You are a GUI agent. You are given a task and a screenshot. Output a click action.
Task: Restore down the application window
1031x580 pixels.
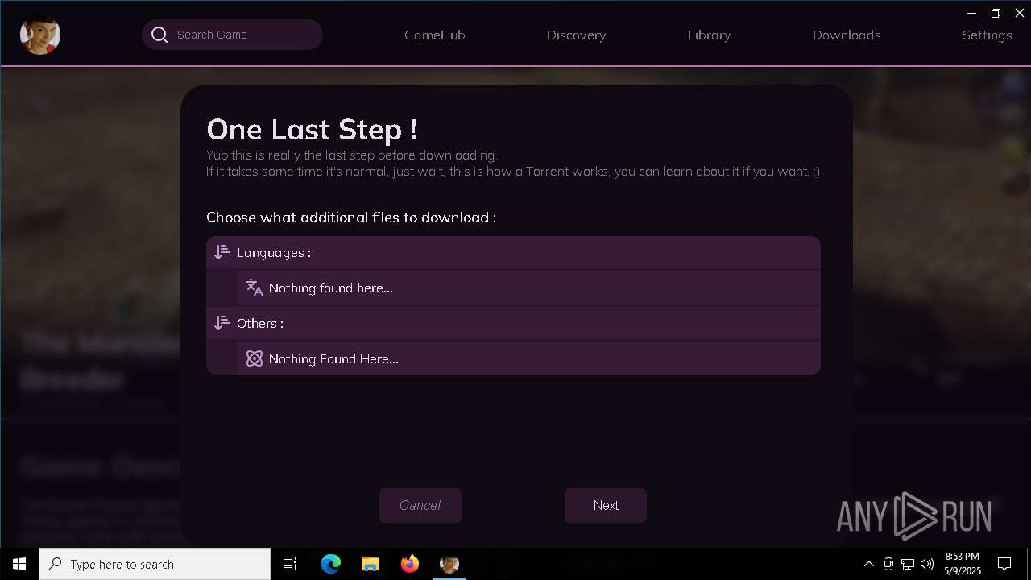click(x=996, y=13)
